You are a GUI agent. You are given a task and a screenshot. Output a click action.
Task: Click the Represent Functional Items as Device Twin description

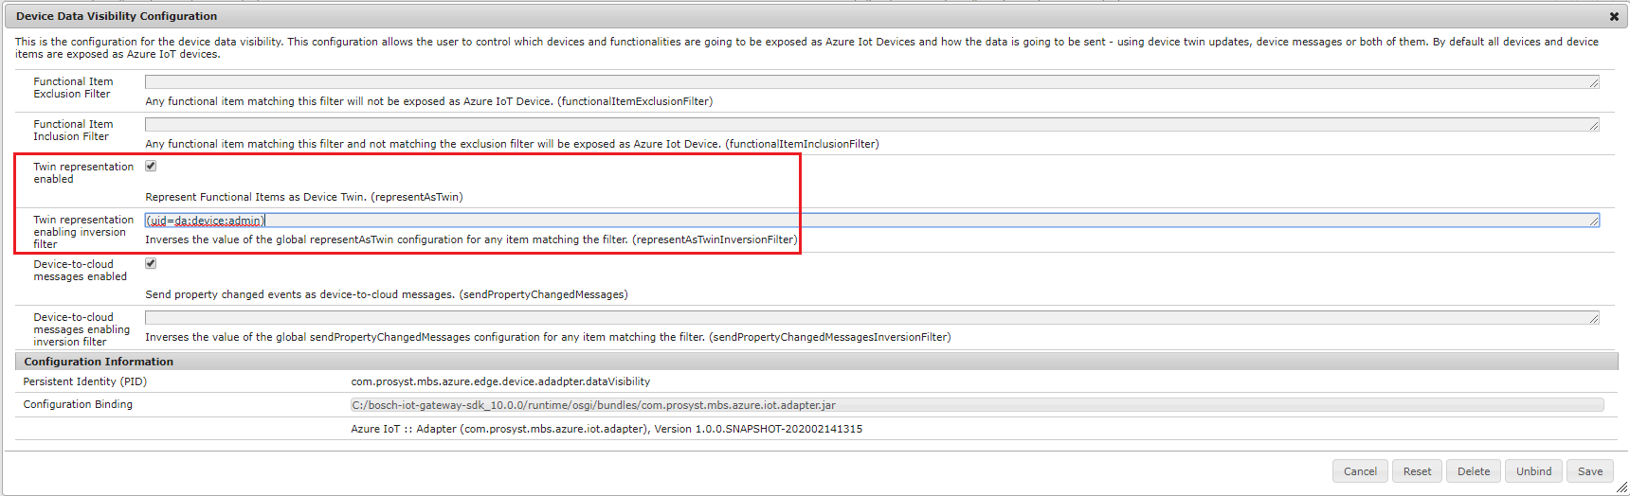click(304, 197)
